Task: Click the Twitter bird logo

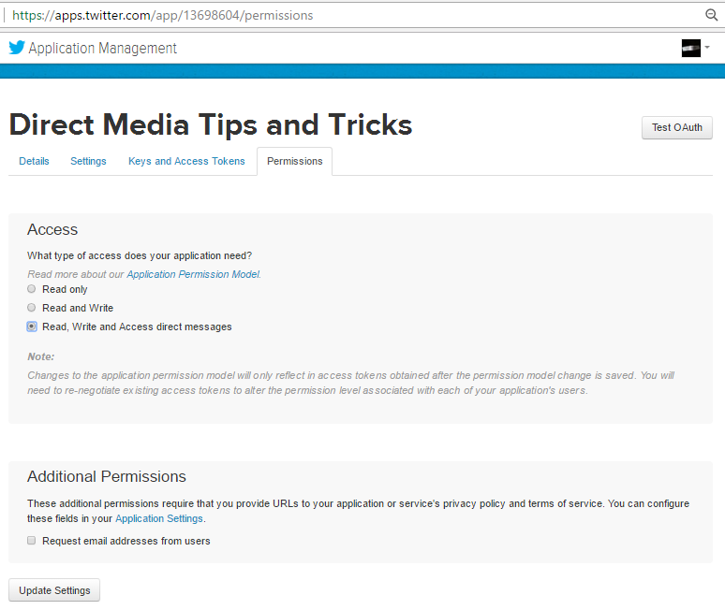Action: pyautogui.click(x=17, y=48)
